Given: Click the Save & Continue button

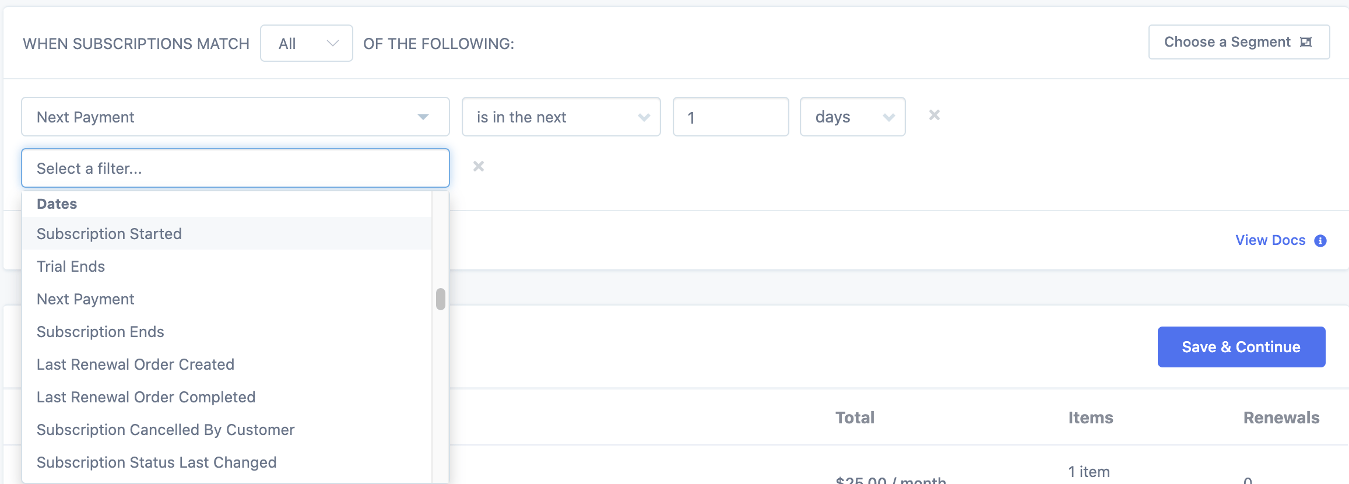Looking at the screenshot, I should pyautogui.click(x=1241, y=346).
